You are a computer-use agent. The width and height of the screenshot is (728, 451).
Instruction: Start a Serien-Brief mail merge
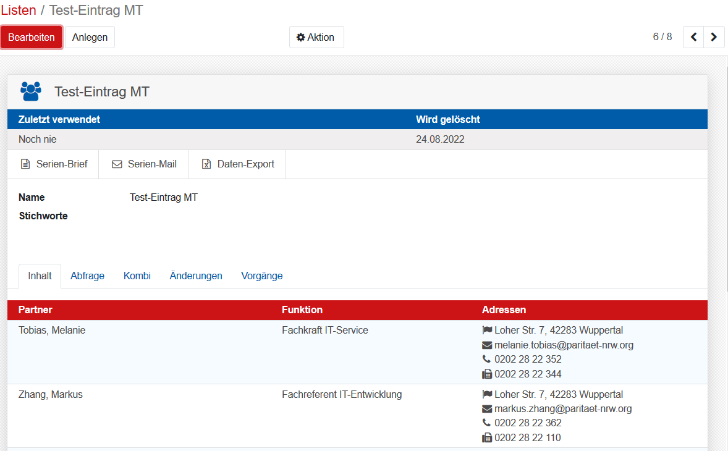coord(54,164)
